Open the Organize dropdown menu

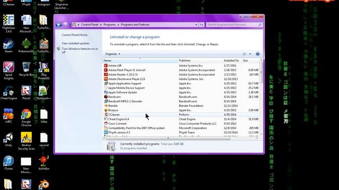tap(113, 54)
